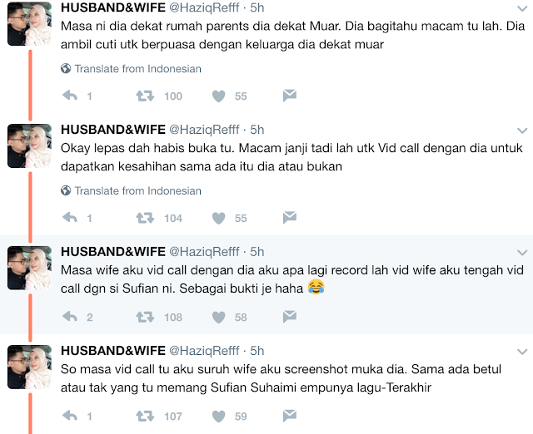This screenshot has width=533, height=434.
Task: Retweet the tweet with 100 retweets
Action: (x=145, y=96)
